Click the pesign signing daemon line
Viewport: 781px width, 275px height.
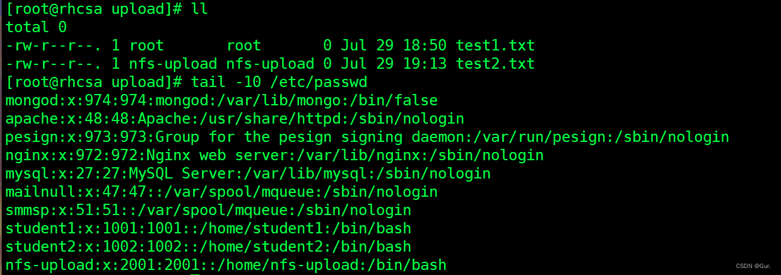(x=367, y=137)
